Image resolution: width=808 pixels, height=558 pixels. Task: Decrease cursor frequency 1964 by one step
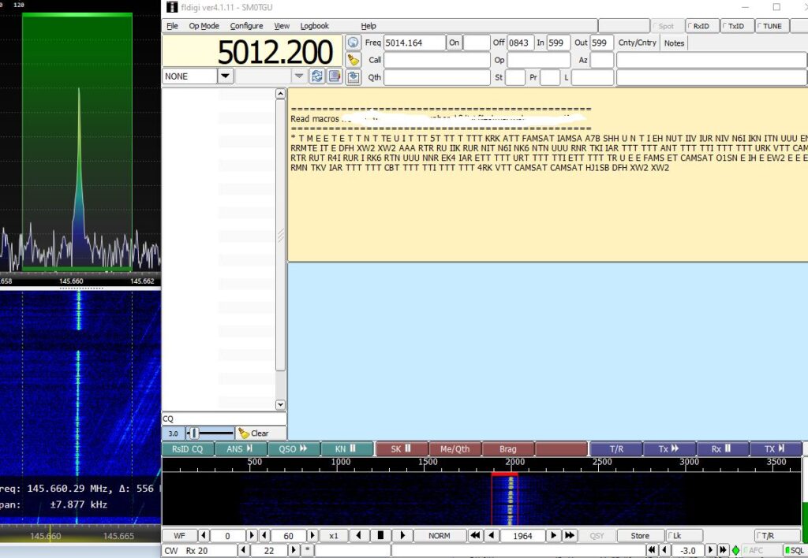point(492,535)
